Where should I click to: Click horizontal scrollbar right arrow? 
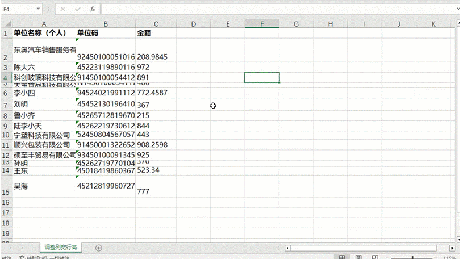click(x=452, y=248)
